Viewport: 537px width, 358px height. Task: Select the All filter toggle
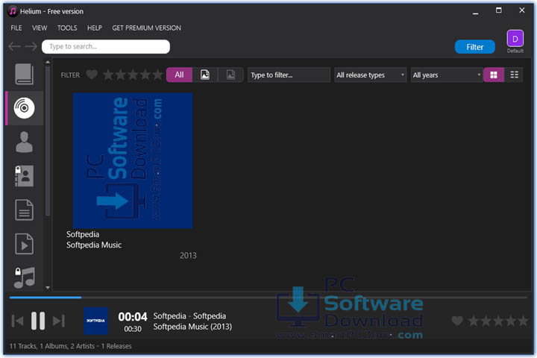coord(179,75)
